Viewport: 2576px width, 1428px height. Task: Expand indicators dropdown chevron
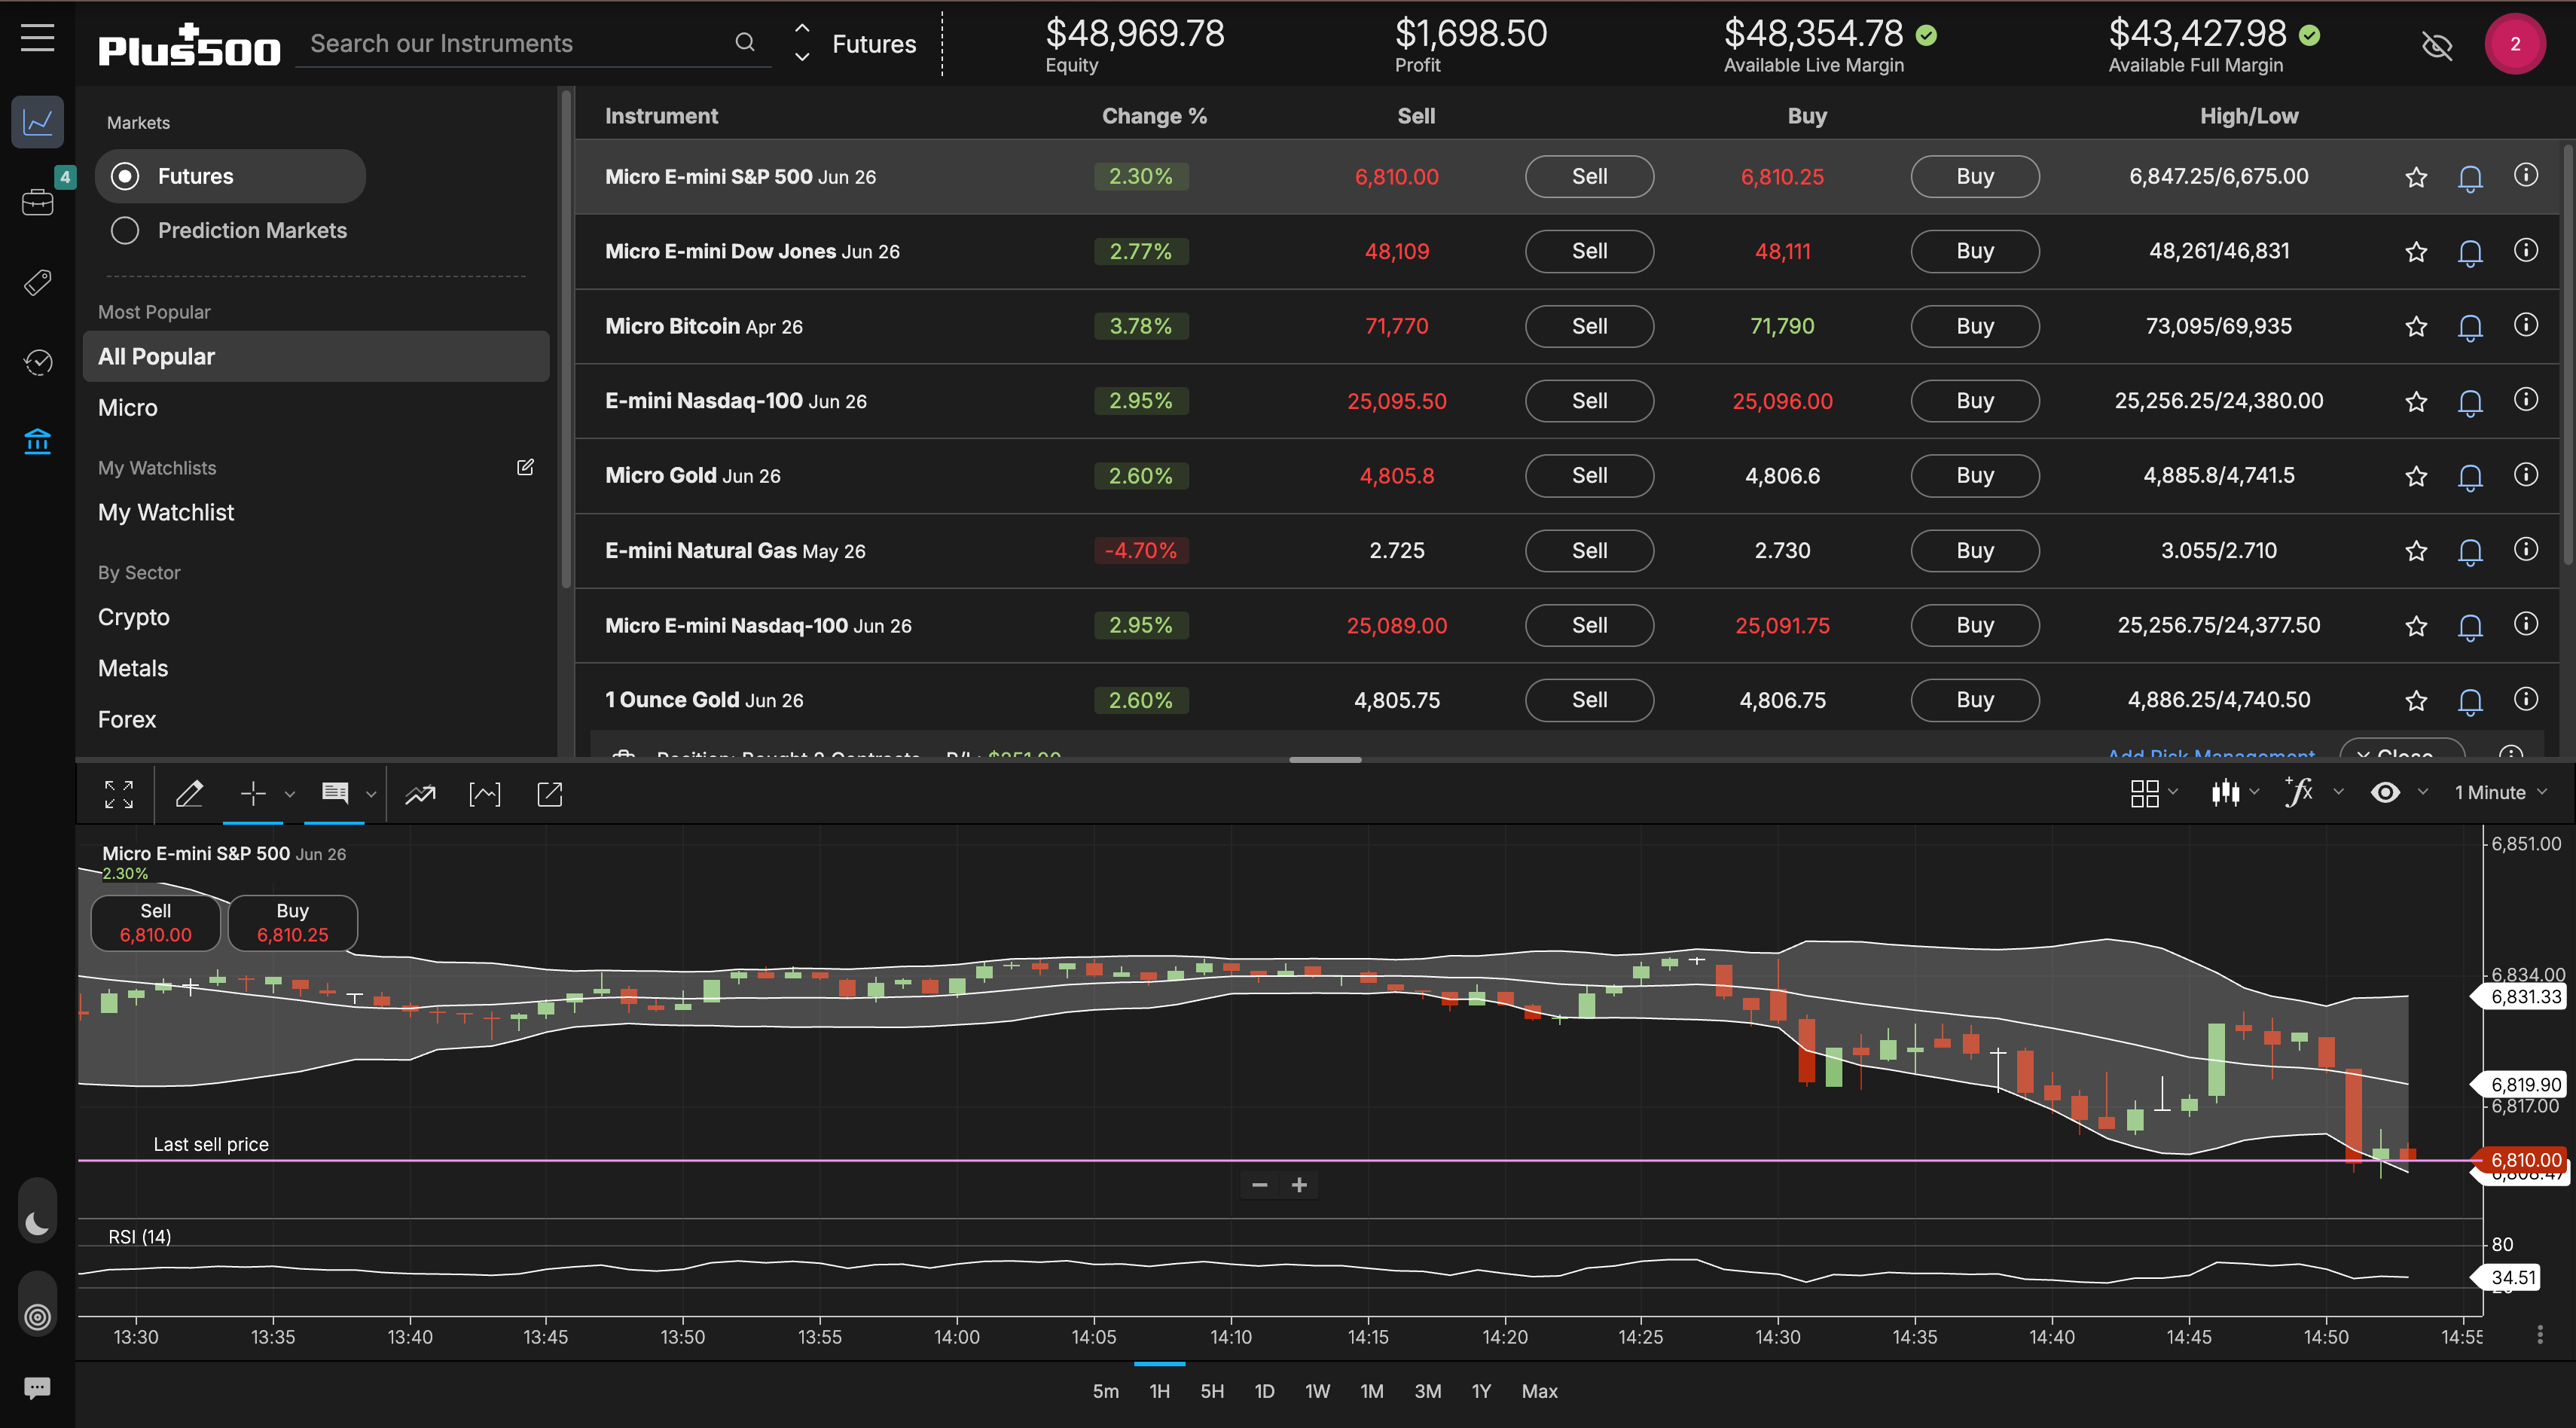pyautogui.click(x=2338, y=792)
